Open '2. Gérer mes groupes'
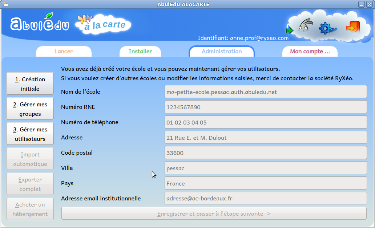The height and width of the screenshot is (228, 375). click(x=30, y=109)
